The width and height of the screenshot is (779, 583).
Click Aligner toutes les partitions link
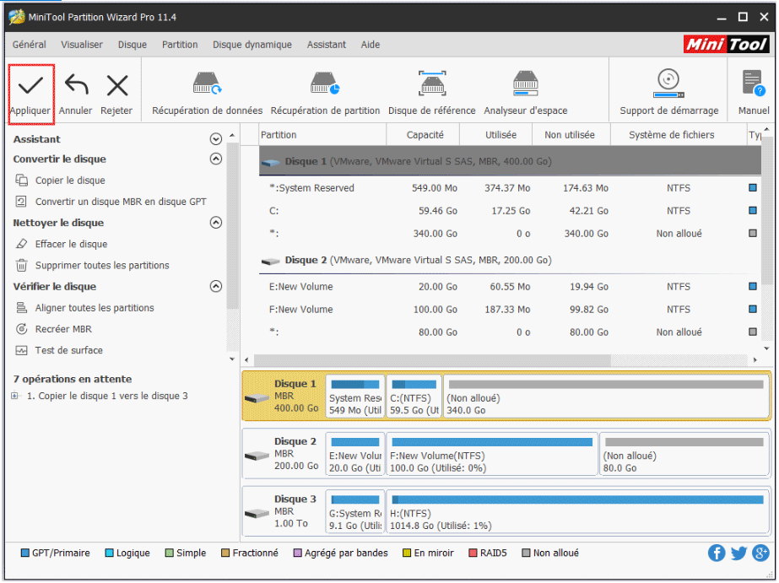(95, 308)
